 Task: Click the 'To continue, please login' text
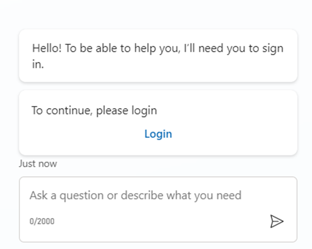(x=94, y=111)
